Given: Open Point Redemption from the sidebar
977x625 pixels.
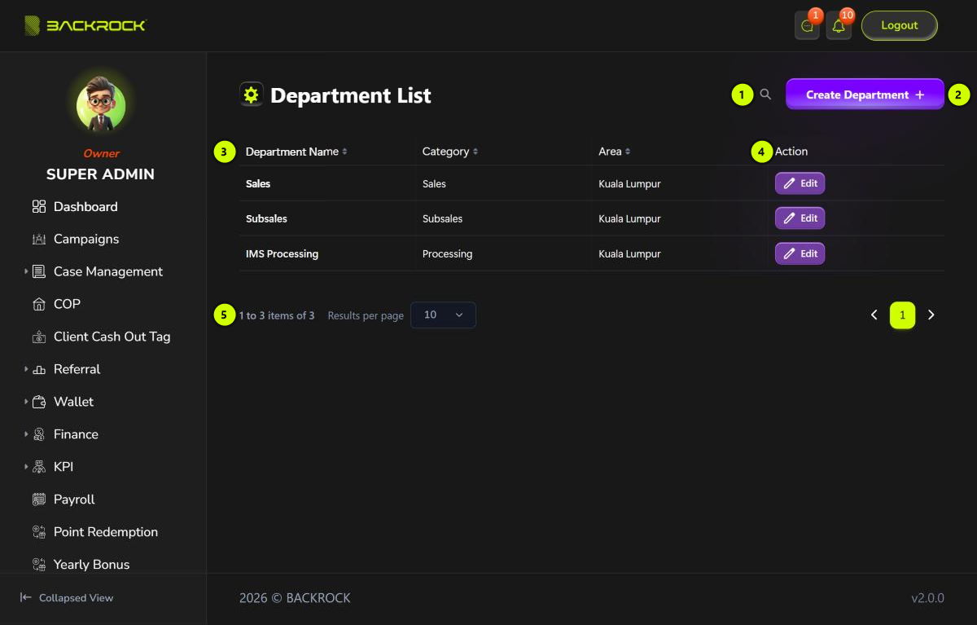Looking at the screenshot, I should [x=106, y=533].
